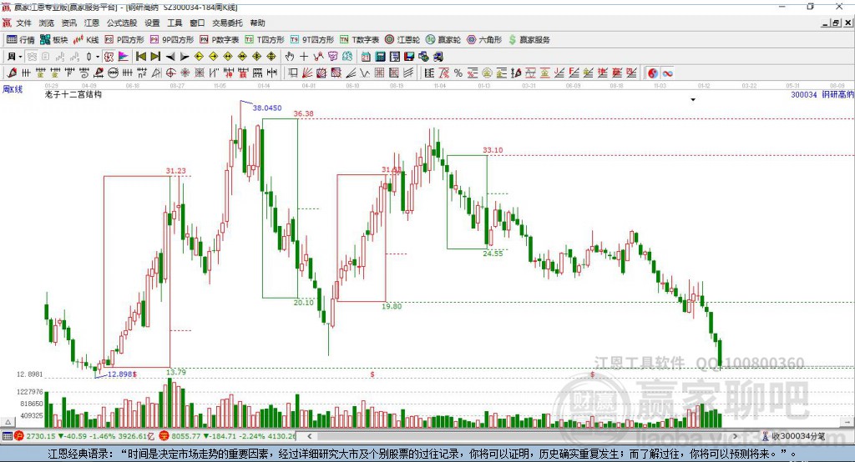This screenshot has height=462, width=855.
Task: Open the 9T四方形 tool
Action: [312, 40]
